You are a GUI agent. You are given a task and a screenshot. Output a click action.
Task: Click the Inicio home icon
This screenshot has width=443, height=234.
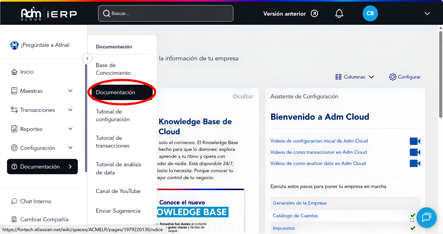tap(14, 72)
